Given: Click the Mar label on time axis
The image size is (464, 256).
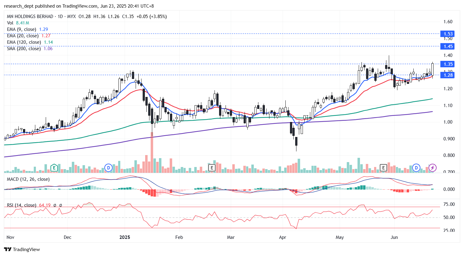Looking at the screenshot, I should click(231, 237).
